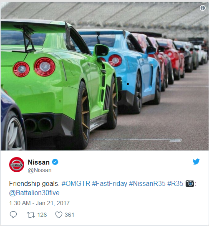
Task: Retweet using the arrows icon
Action: point(31,215)
